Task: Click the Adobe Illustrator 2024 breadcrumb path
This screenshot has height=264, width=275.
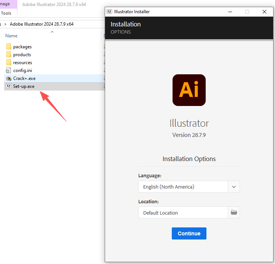Action: coord(41,24)
